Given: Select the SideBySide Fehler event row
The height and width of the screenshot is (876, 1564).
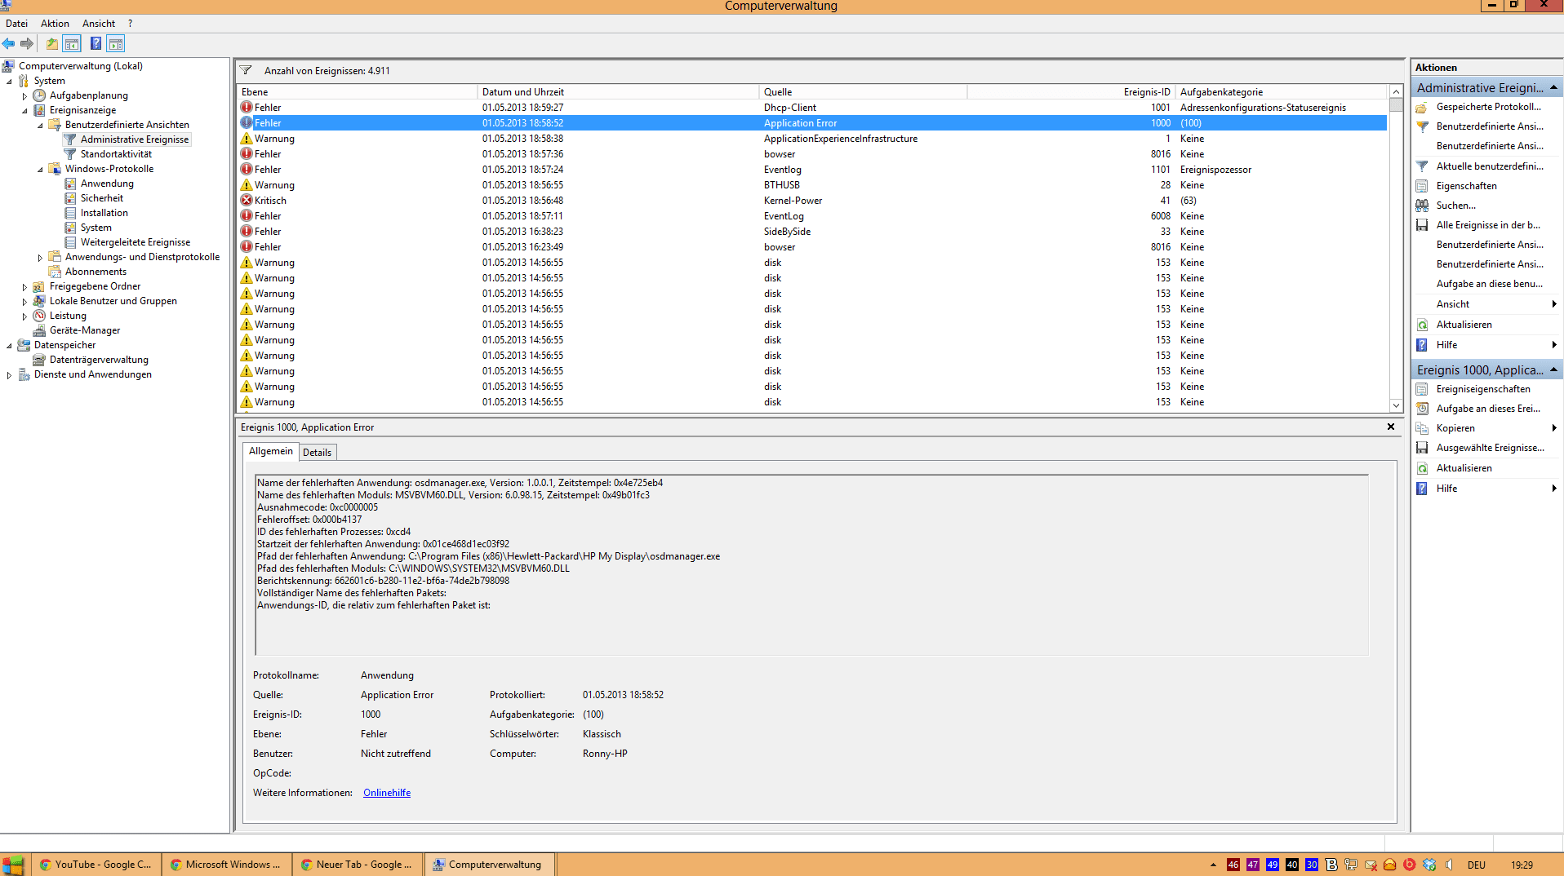Looking at the screenshot, I should tap(812, 232).
